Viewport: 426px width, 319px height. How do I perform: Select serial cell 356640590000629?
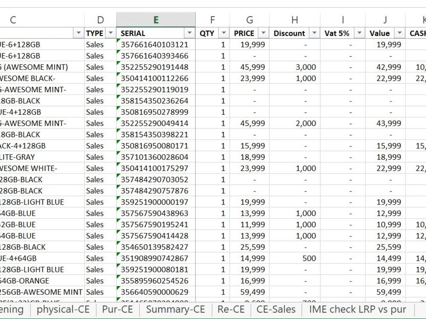tap(155, 292)
